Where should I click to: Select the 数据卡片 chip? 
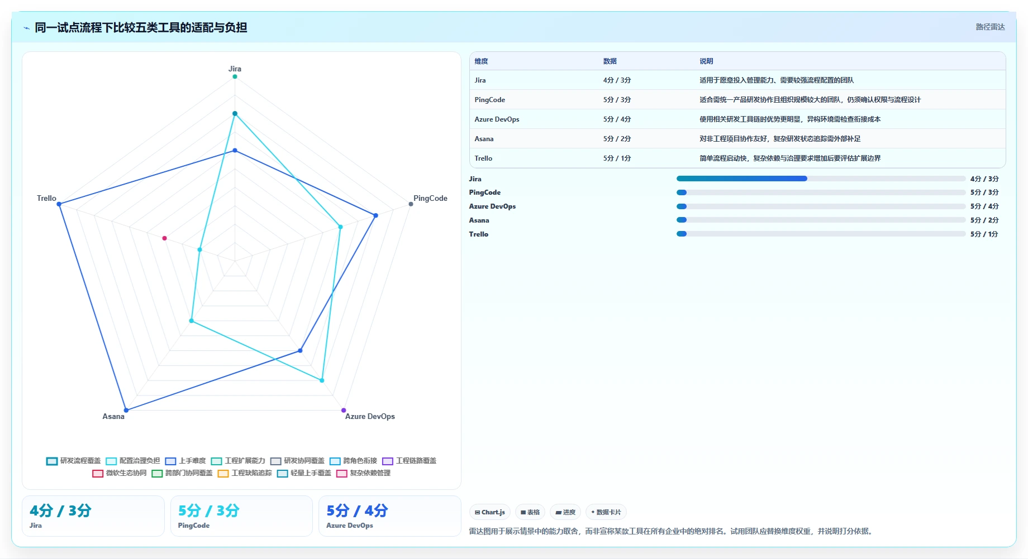coord(606,512)
